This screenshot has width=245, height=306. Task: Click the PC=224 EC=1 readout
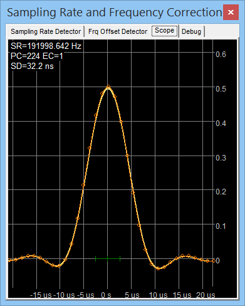37,56
